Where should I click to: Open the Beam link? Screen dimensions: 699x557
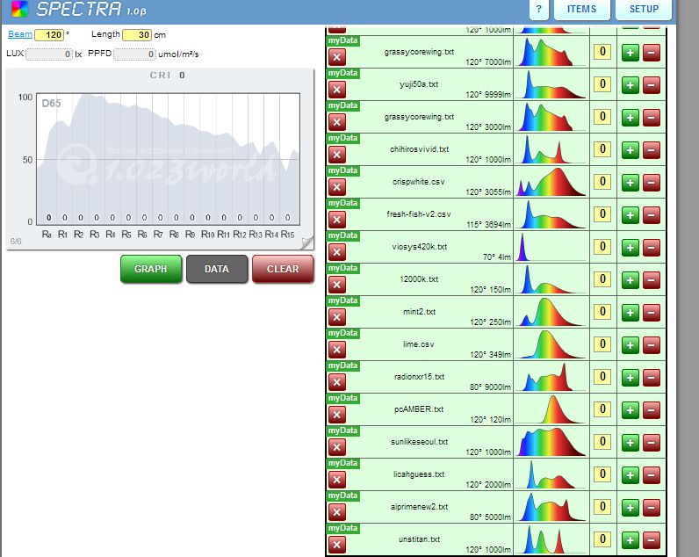(20, 34)
